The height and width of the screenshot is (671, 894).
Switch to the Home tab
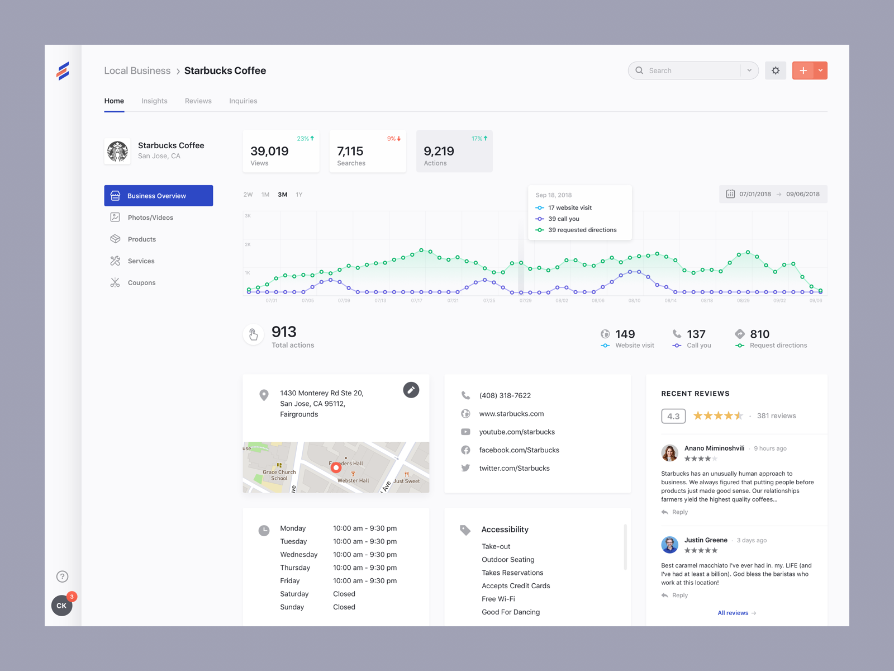114,101
